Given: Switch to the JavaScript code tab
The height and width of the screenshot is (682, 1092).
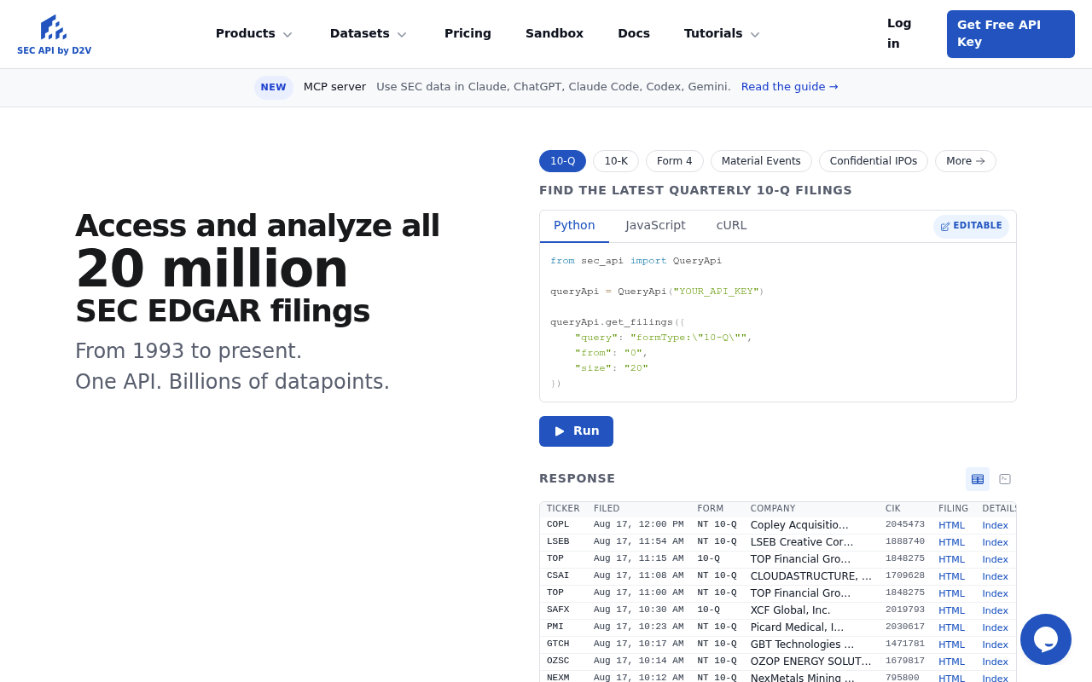Looking at the screenshot, I should (655, 226).
